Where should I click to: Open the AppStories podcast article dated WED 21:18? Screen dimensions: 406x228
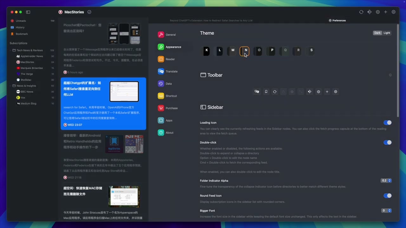103,156
